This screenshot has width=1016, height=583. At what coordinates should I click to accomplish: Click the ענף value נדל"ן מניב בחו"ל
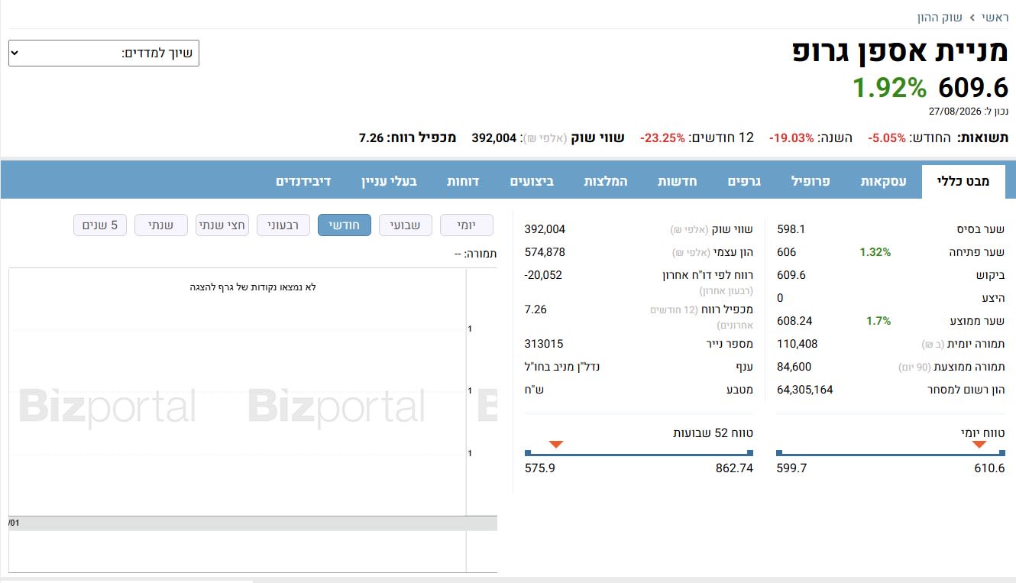(562, 367)
